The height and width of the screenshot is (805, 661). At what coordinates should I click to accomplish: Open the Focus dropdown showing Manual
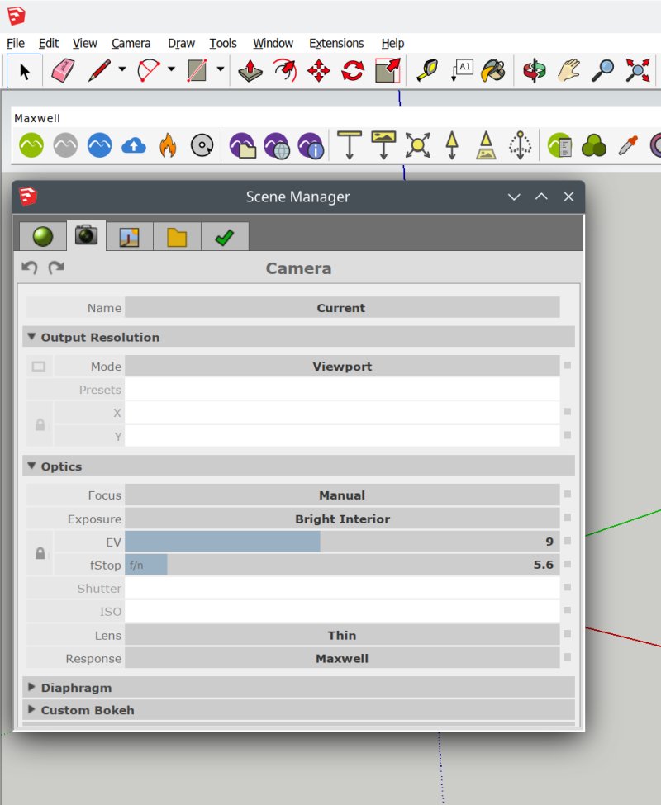pyautogui.click(x=342, y=495)
